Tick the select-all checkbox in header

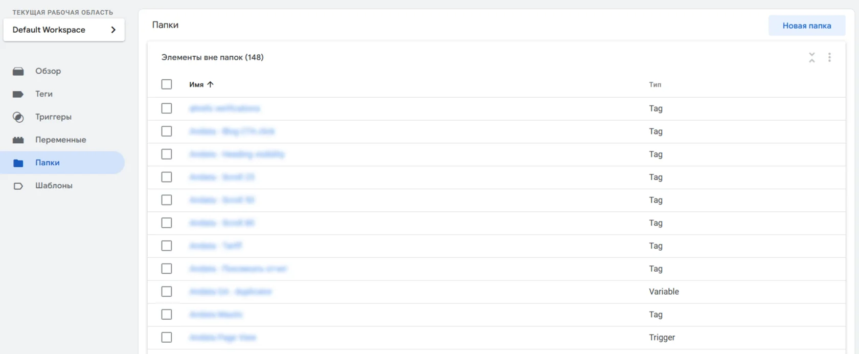coord(167,84)
